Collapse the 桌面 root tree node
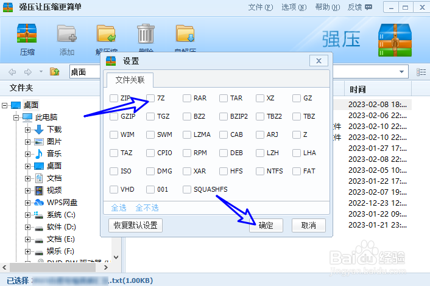The height and width of the screenshot is (286, 430). point(4,105)
